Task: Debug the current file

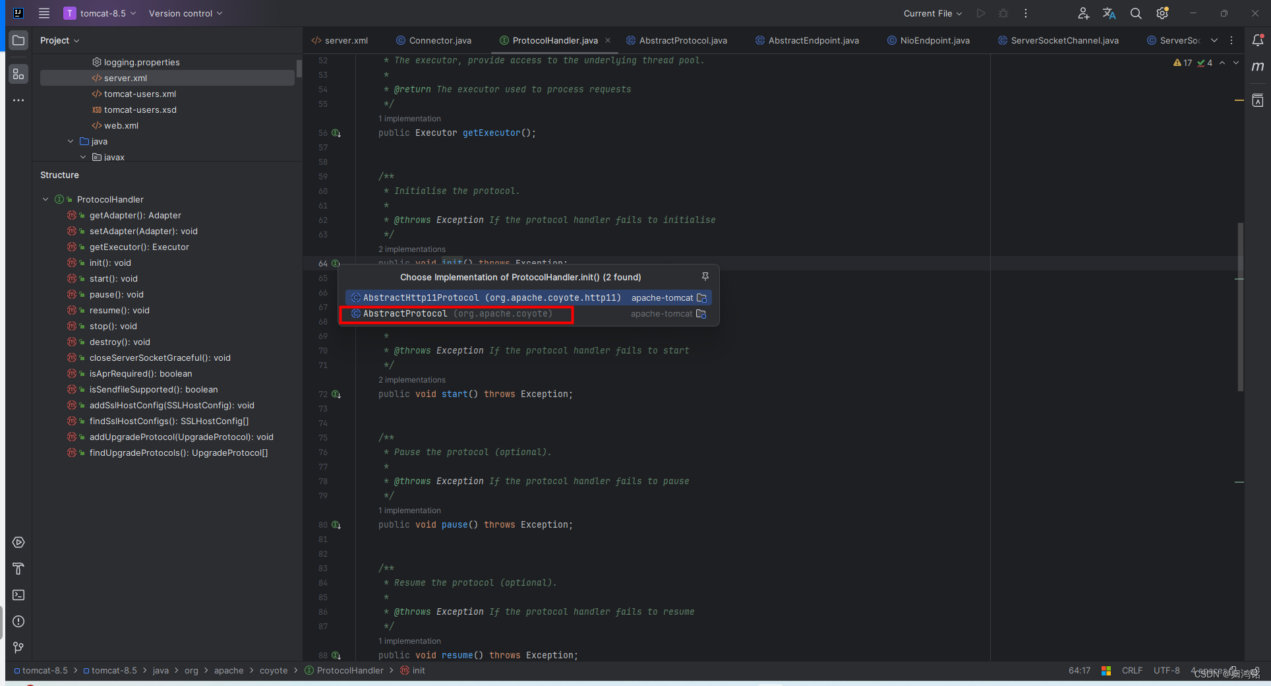Action: pos(1003,13)
